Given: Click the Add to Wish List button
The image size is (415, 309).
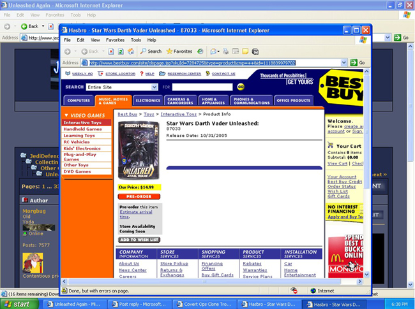Looking at the screenshot, I should click(x=139, y=240).
